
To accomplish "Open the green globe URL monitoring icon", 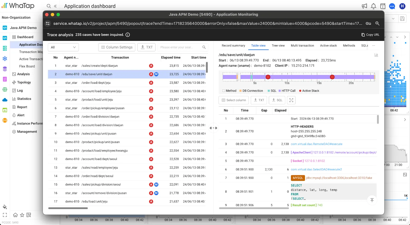I will tap(5, 89).
